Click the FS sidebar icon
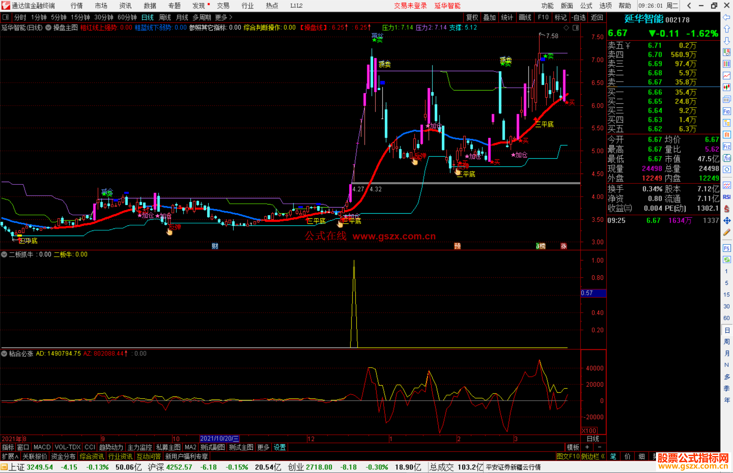The image size is (733, 473). coord(727,248)
